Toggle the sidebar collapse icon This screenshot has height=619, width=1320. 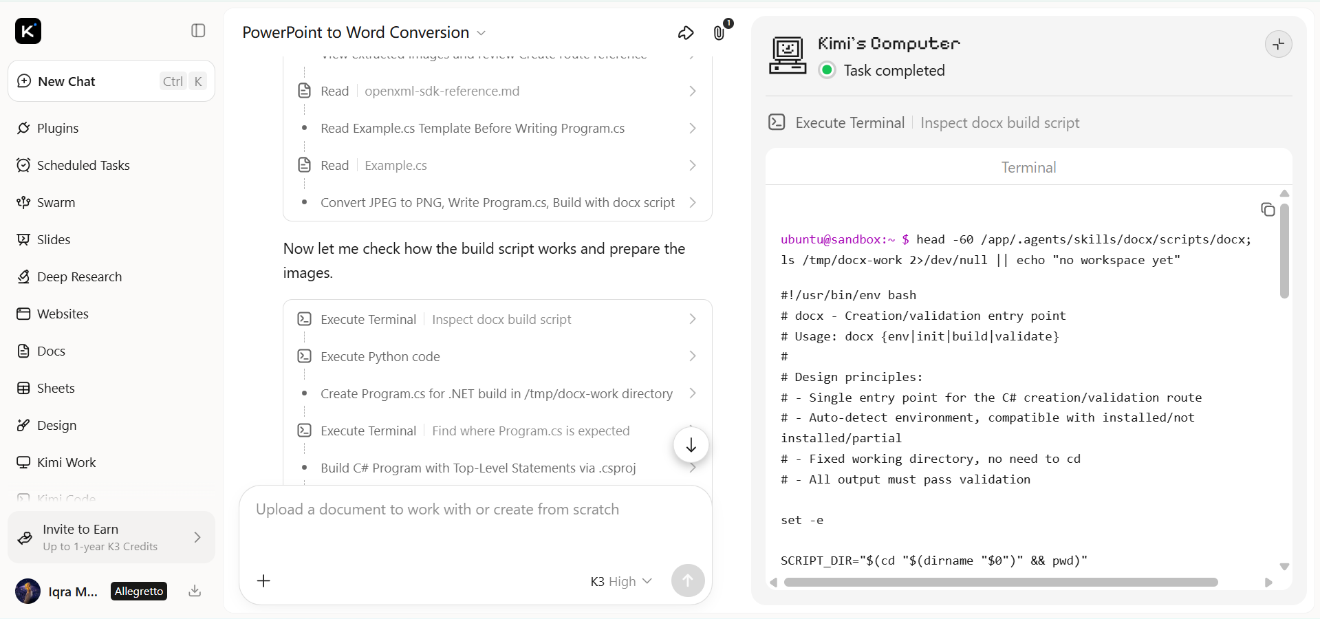[198, 31]
